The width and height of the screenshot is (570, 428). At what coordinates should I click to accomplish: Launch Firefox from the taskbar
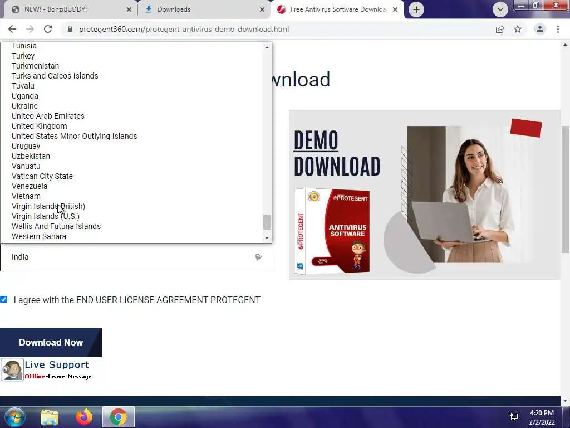tap(84, 417)
